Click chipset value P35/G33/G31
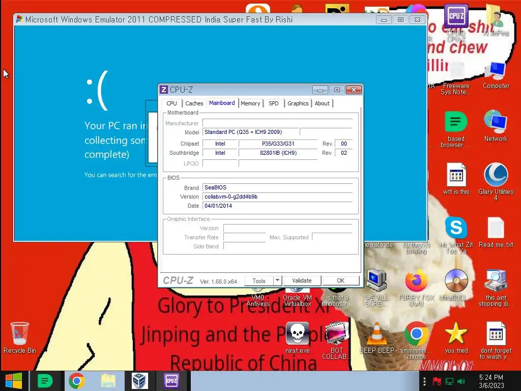 (x=278, y=144)
